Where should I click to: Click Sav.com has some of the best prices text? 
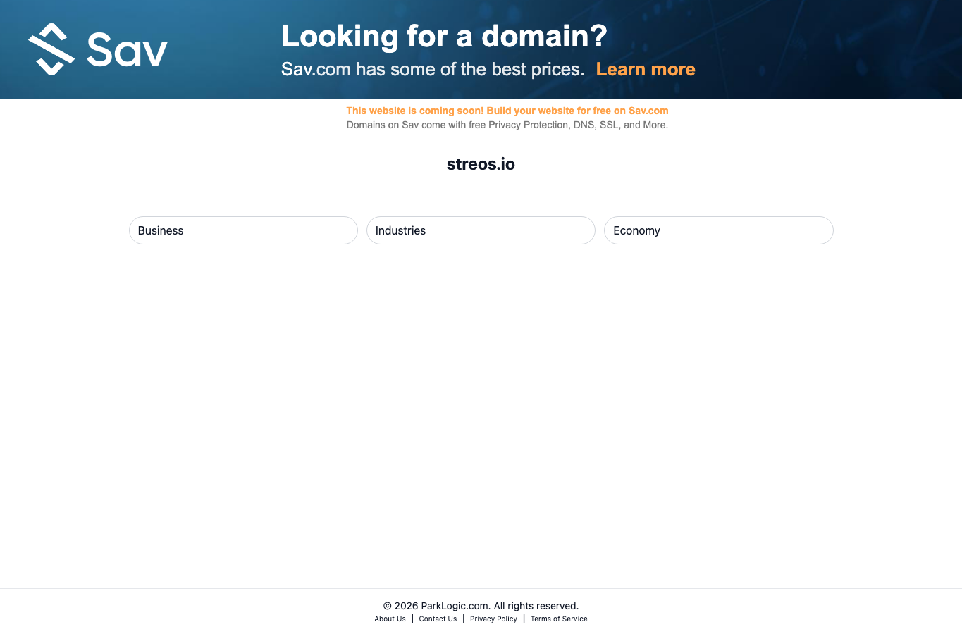(x=433, y=69)
